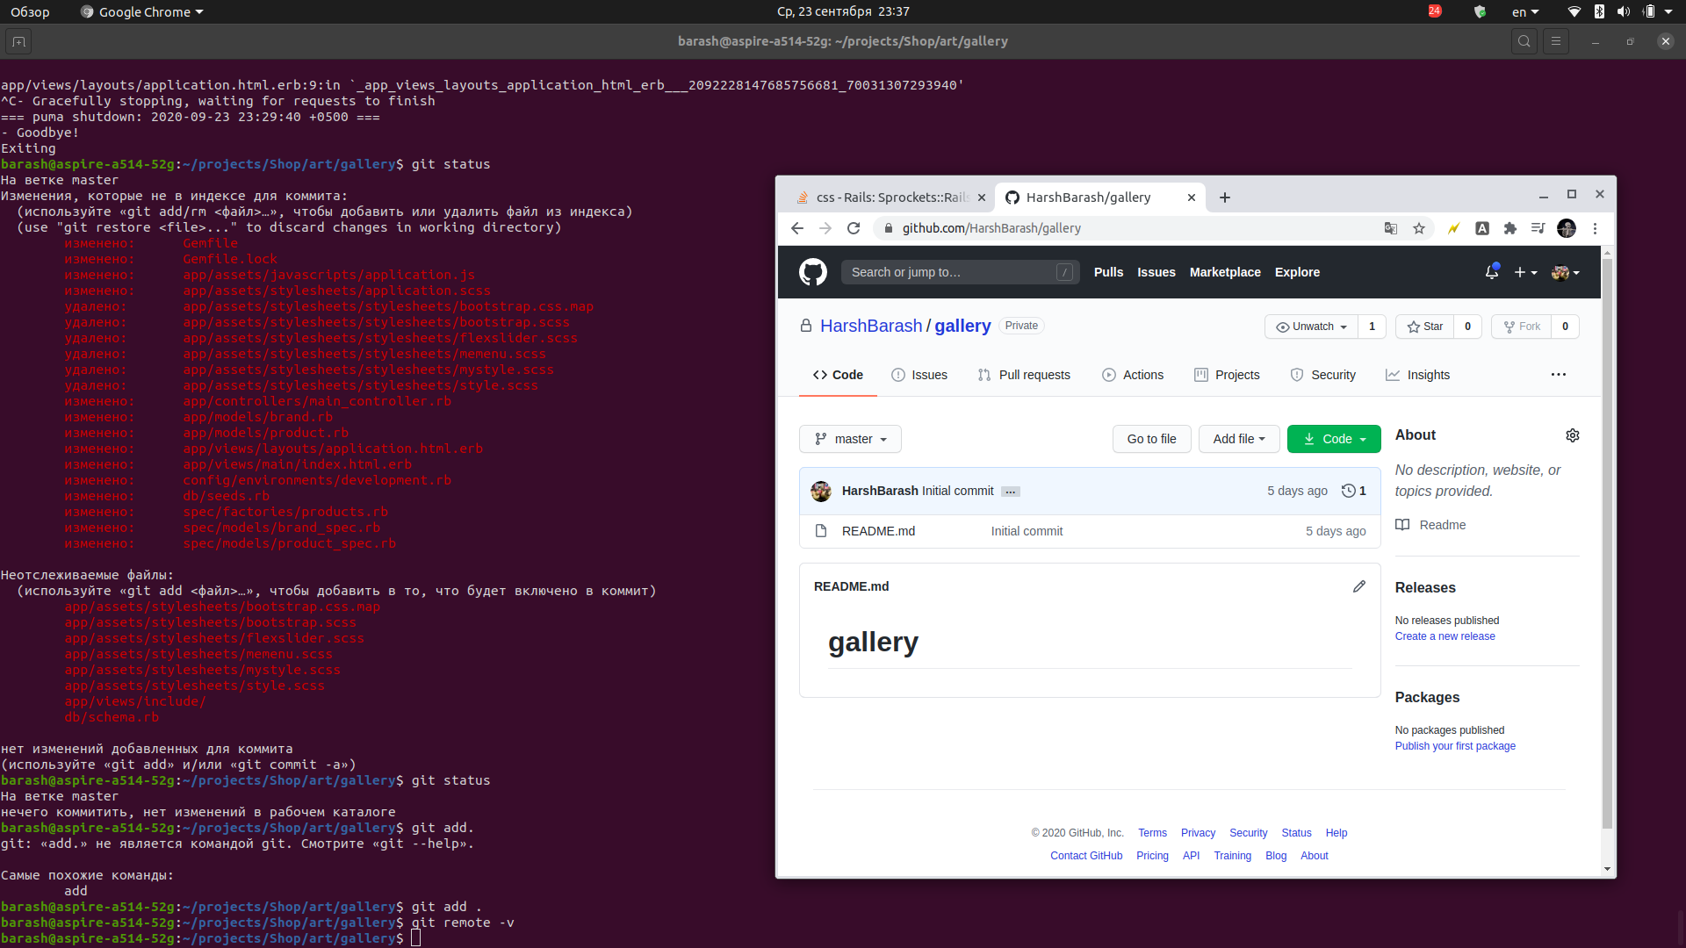This screenshot has height=948, width=1686.
Task: Open the Code tab of the repo
Action: tap(838, 375)
